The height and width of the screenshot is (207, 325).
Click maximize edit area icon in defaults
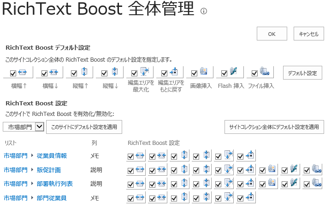(x=145, y=72)
